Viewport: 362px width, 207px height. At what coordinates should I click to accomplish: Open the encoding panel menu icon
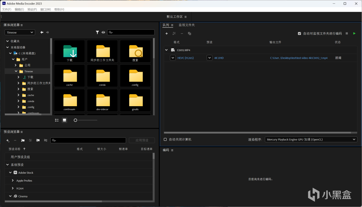172,150
